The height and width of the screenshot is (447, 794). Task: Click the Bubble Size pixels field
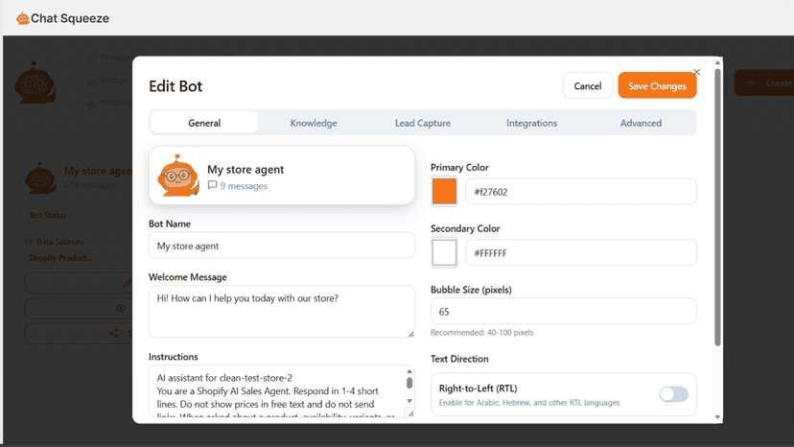564,311
